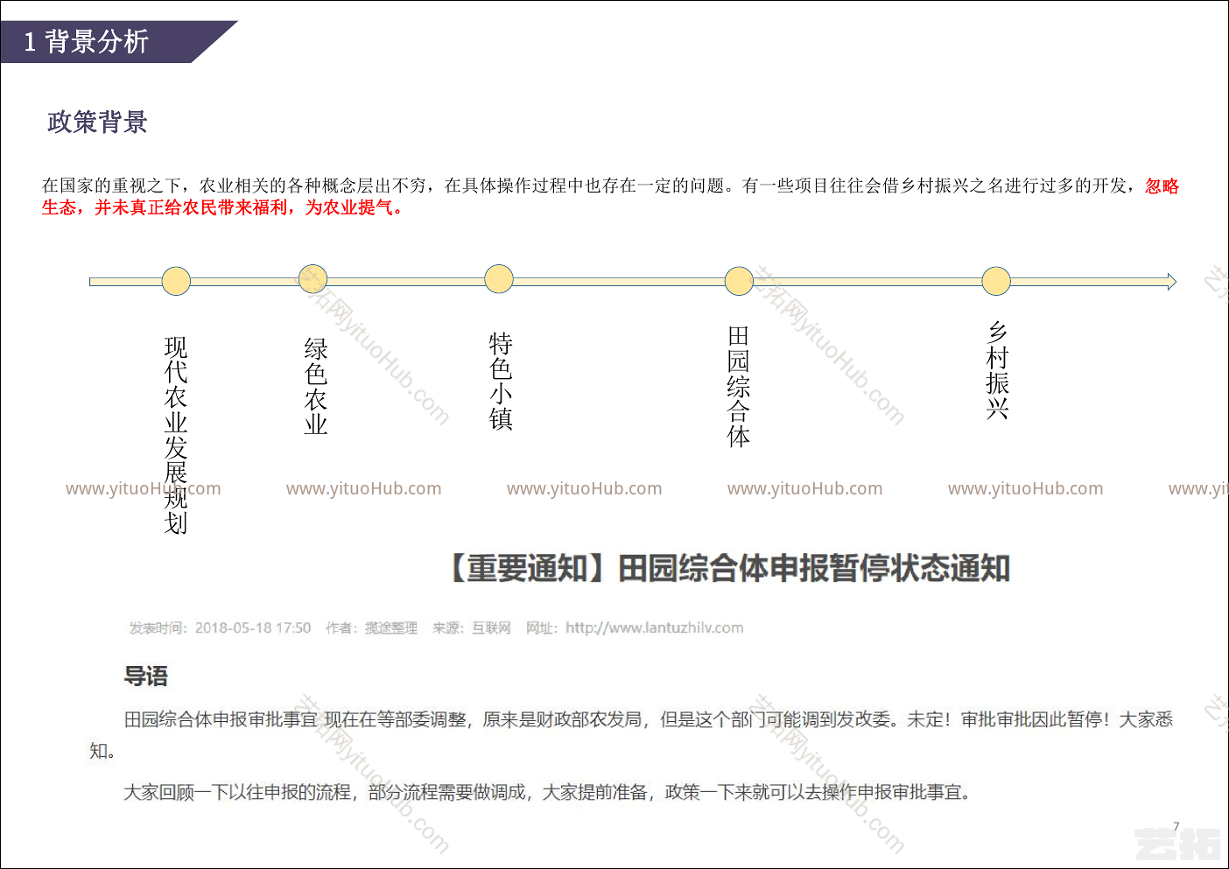Click the publish time 2018-05-18 17:50
Screen dimensions: 1229x869
253,627
